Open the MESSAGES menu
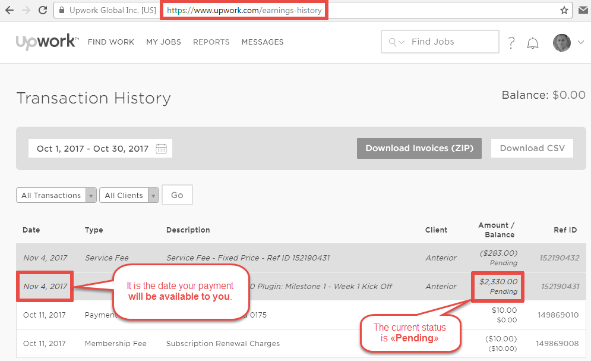 click(x=263, y=42)
